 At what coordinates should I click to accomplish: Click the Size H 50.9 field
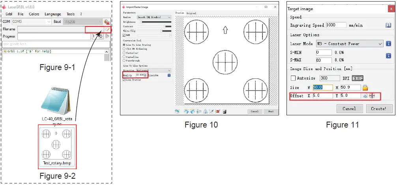[x=351, y=87]
